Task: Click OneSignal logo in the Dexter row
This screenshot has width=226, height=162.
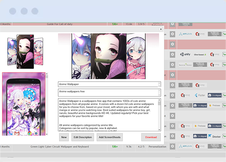Action: (x=200, y=136)
